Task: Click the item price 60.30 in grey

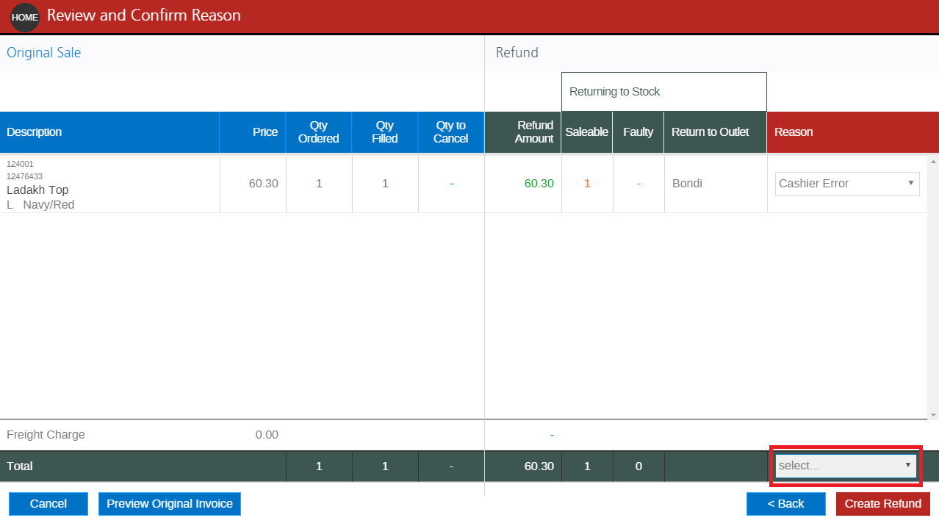Action: click(x=264, y=184)
